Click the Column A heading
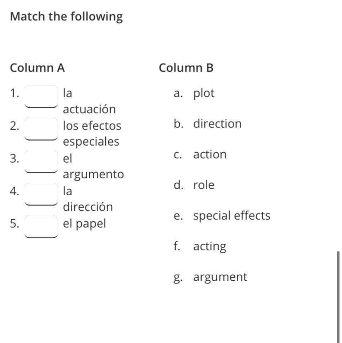Screen dimensions: 342x343 pos(37,68)
